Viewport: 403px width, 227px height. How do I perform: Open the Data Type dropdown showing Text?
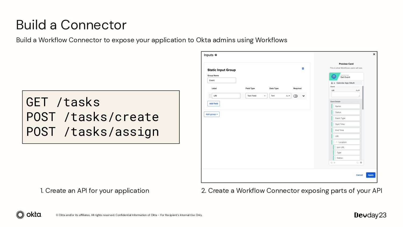pyautogui.click(x=280, y=96)
